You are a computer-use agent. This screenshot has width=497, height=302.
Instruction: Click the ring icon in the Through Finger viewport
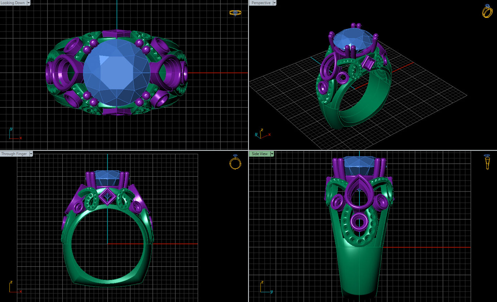coord(235,162)
